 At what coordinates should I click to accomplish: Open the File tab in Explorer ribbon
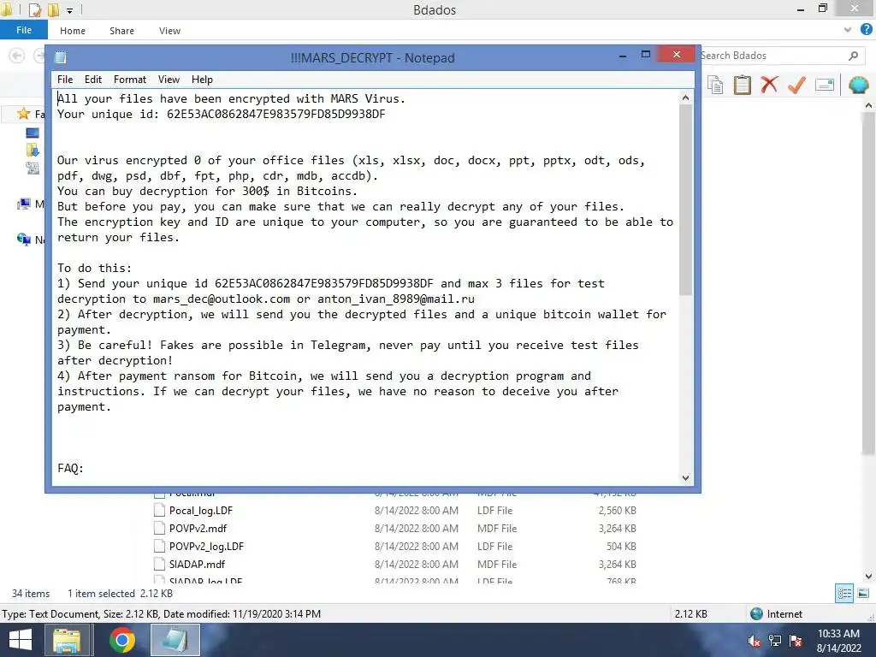pos(23,30)
